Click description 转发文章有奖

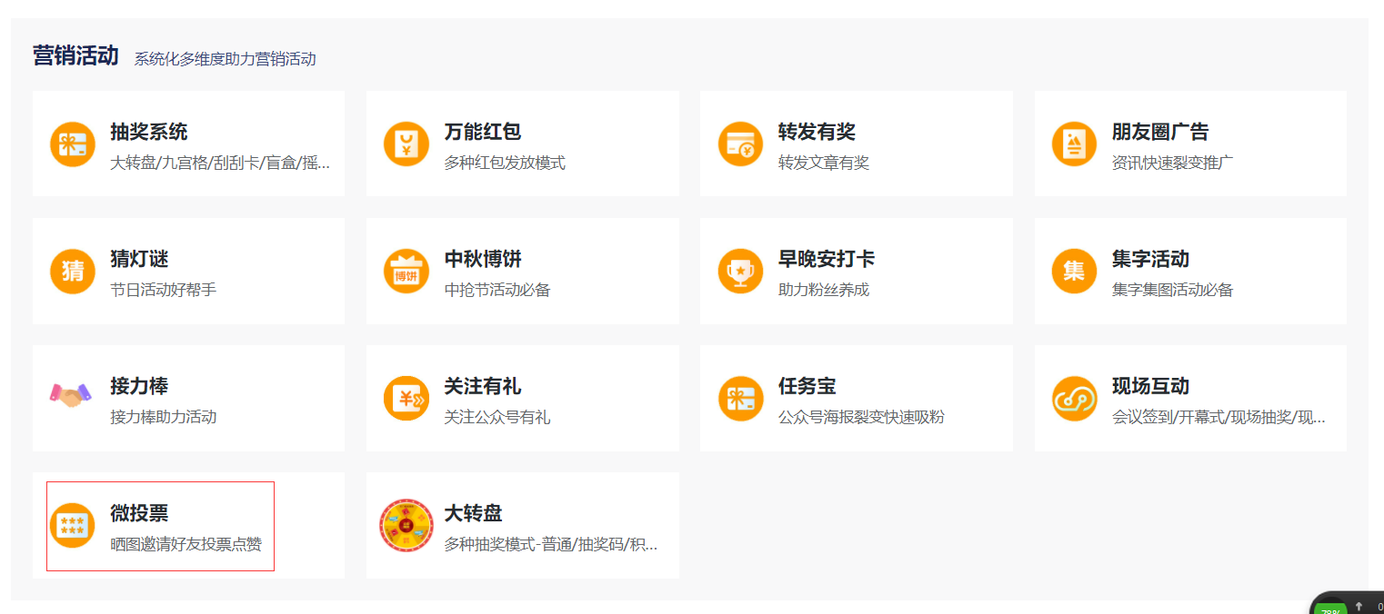[824, 163]
